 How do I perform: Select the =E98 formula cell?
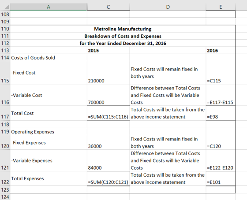point(221,113)
